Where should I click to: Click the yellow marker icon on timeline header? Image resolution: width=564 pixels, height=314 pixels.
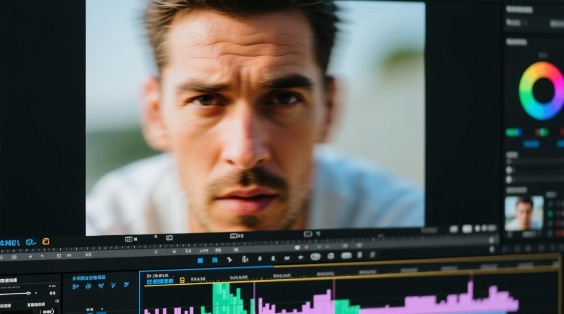182,280
